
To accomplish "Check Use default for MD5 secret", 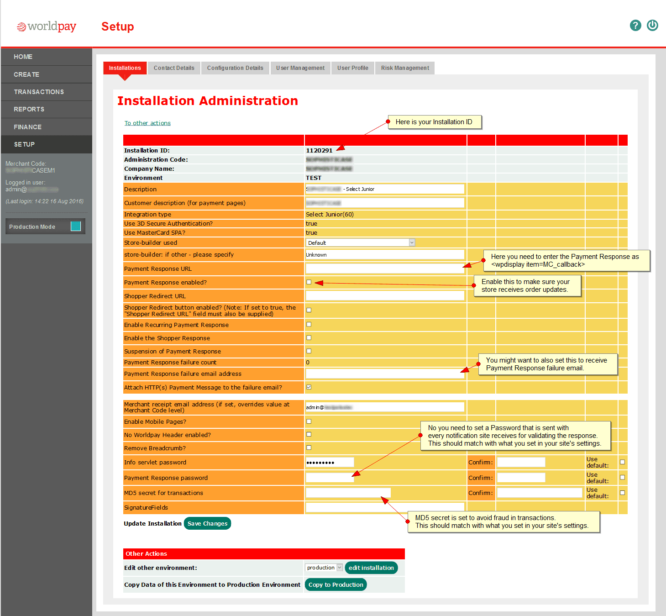I will coord(623,493).
